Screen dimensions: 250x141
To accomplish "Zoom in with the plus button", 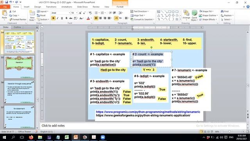I will [243, 132].
